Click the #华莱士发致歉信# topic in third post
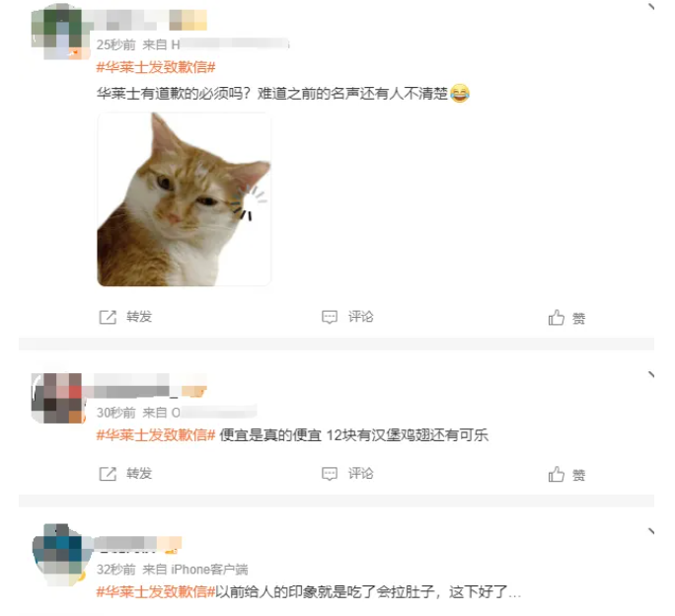Image resolution: width=675 pixels, height=616 pixels. point(156,592)
